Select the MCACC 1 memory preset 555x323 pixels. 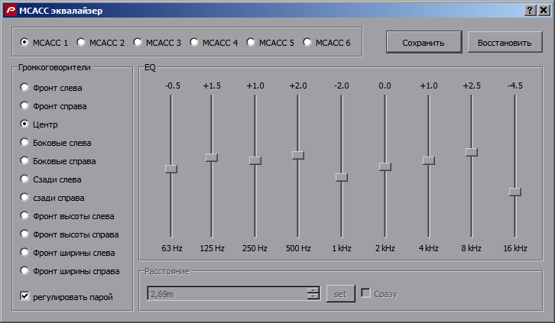pos(44,43)
